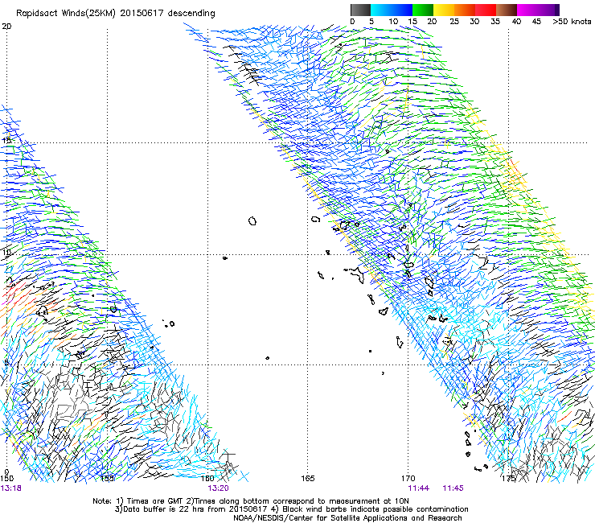Select the yellow 20–25 knot legend swatch
The image size is (595, 523).
point(444,10)
